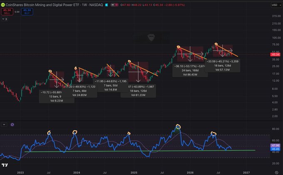Click the 215.00 price scale label

[276, 24]
